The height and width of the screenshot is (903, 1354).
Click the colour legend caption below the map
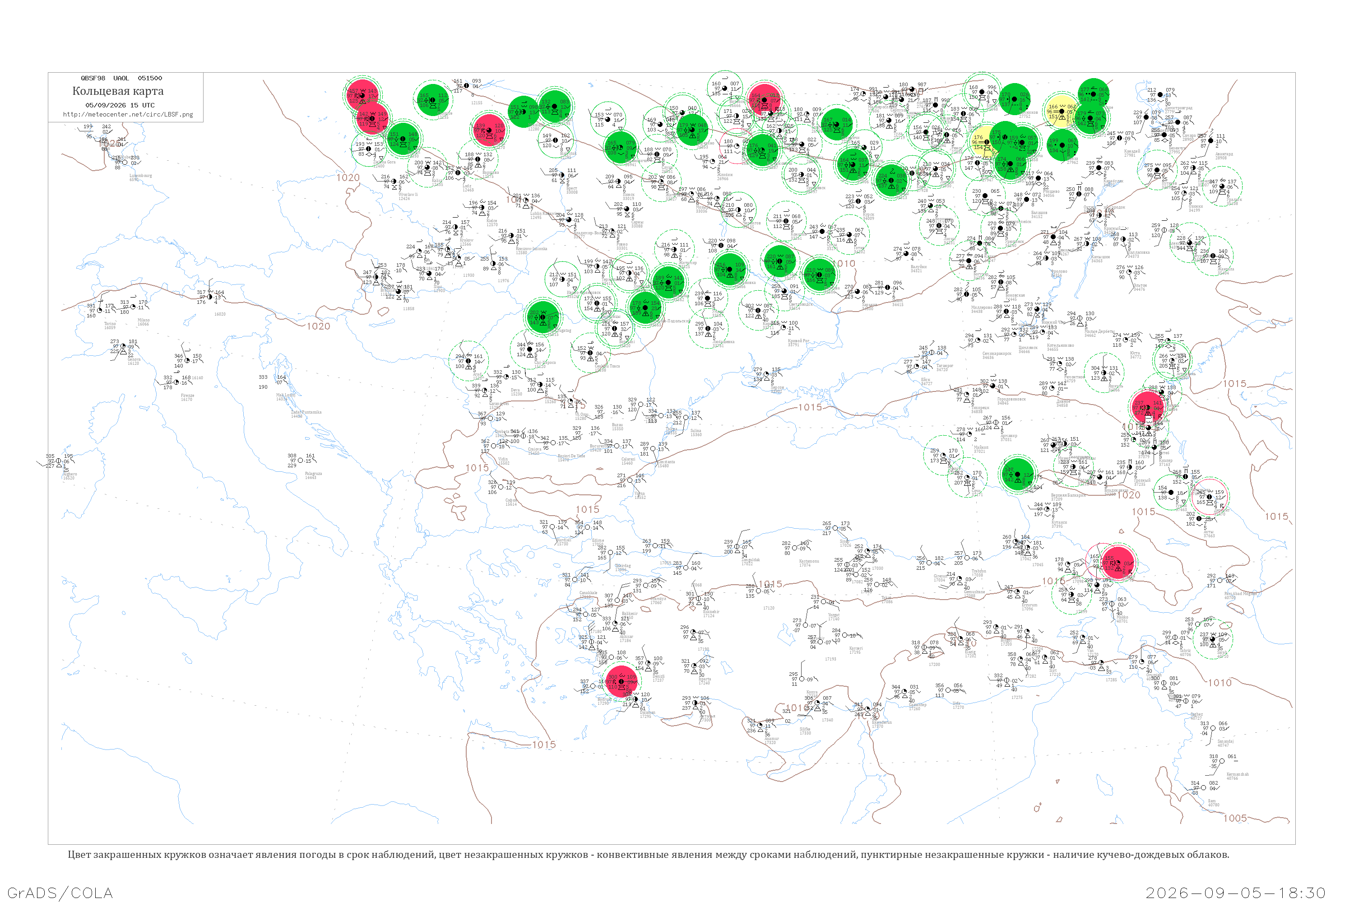click(x=648, y=855)
